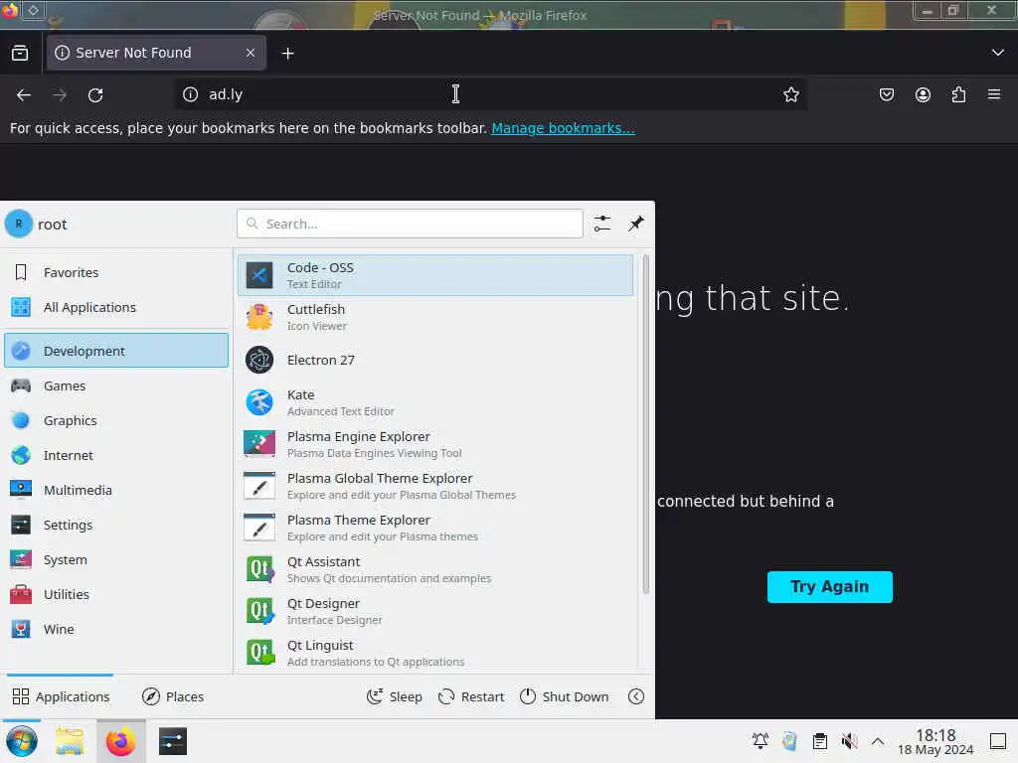Click the Try Again button

(x=829, y=586)
